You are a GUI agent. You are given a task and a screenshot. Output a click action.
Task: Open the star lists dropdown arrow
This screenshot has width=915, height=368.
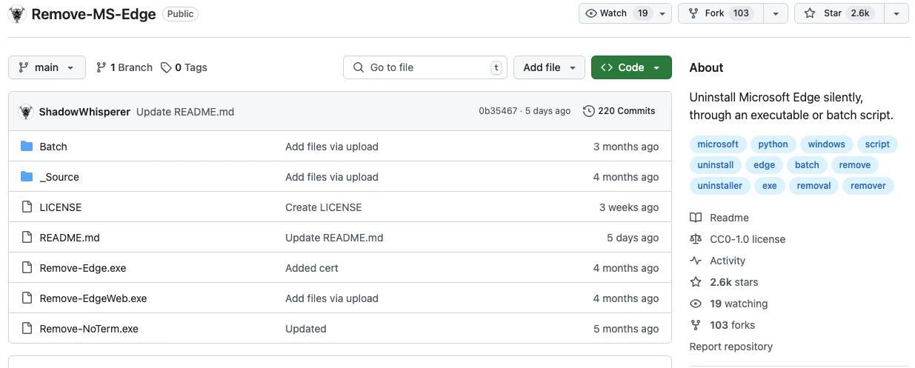(x=896, y=13)
